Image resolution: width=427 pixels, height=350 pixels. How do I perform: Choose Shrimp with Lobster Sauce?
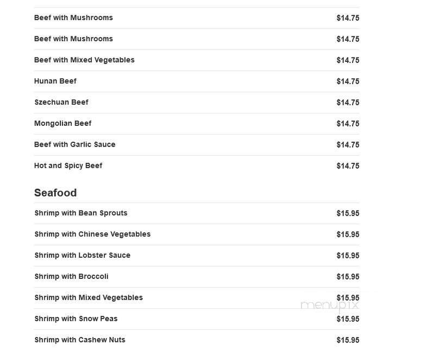pos(83,256)
